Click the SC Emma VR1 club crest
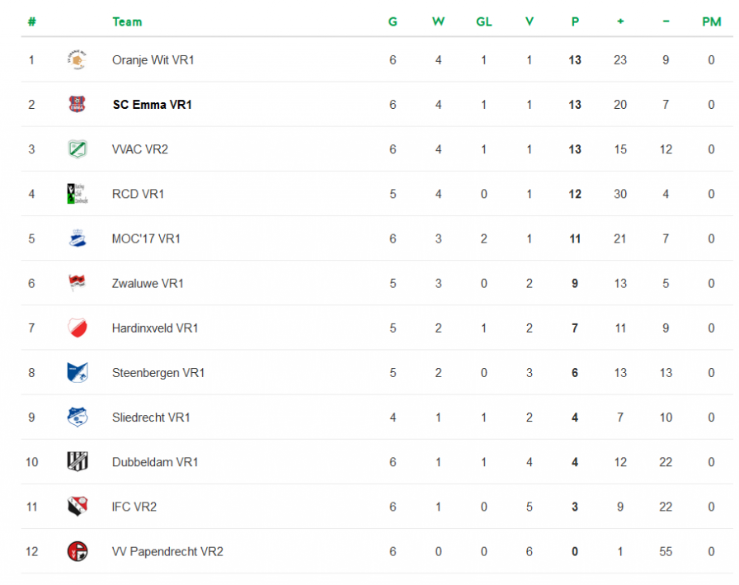Image resolution: width=739 pixels, height=585 pixels. tap(78, 104)
